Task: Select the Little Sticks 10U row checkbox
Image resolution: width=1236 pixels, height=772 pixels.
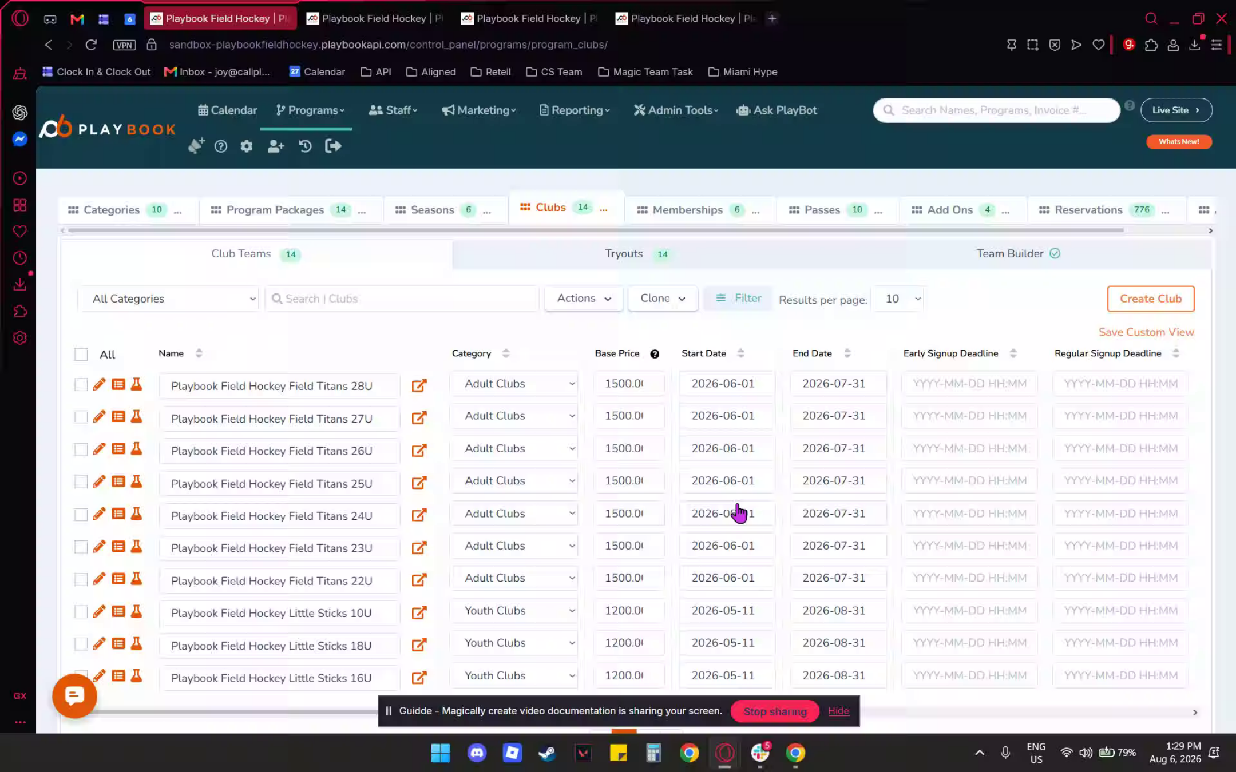Action: point(81,612)
